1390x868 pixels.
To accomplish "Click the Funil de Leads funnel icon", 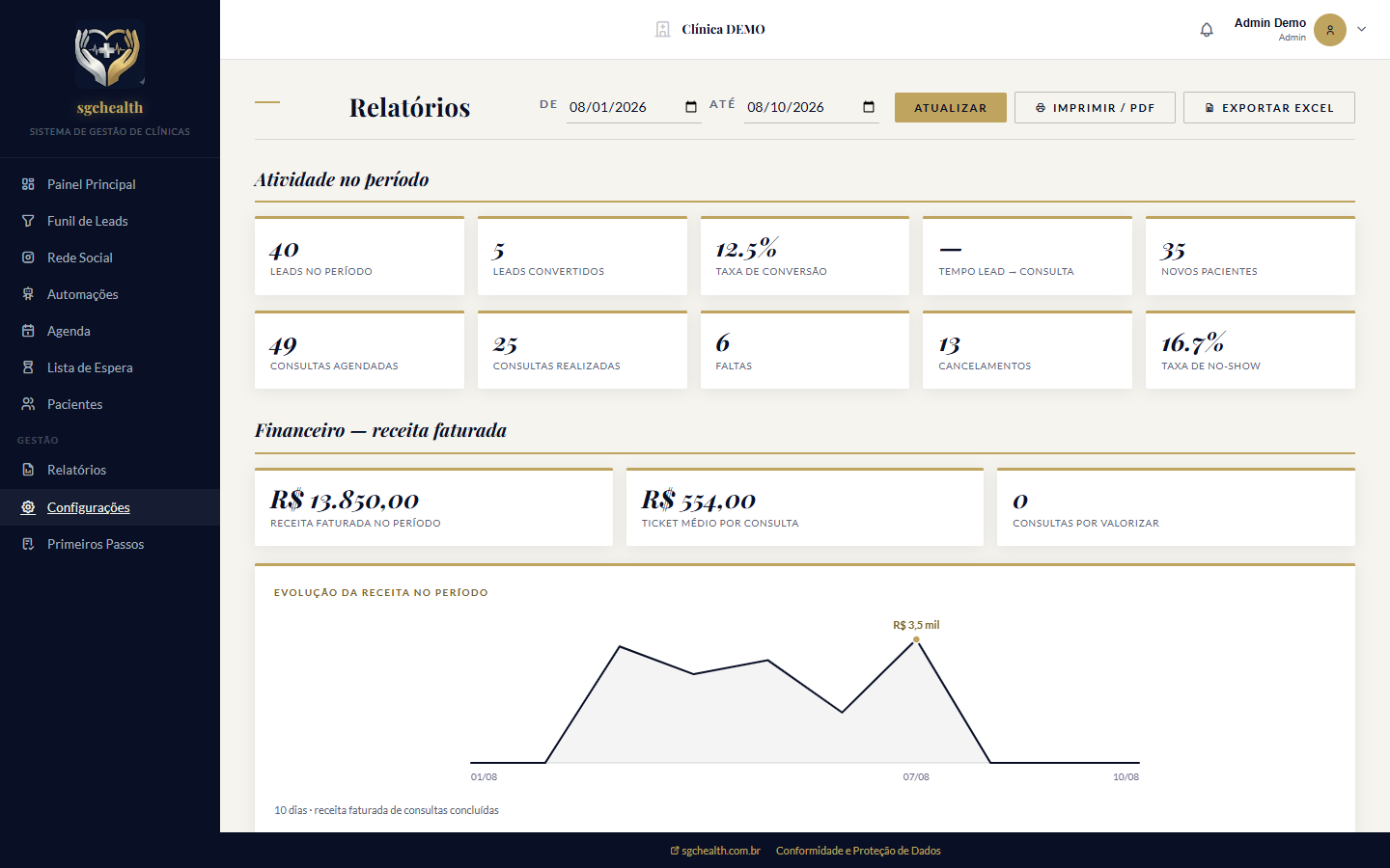I will tap(28, 221).
